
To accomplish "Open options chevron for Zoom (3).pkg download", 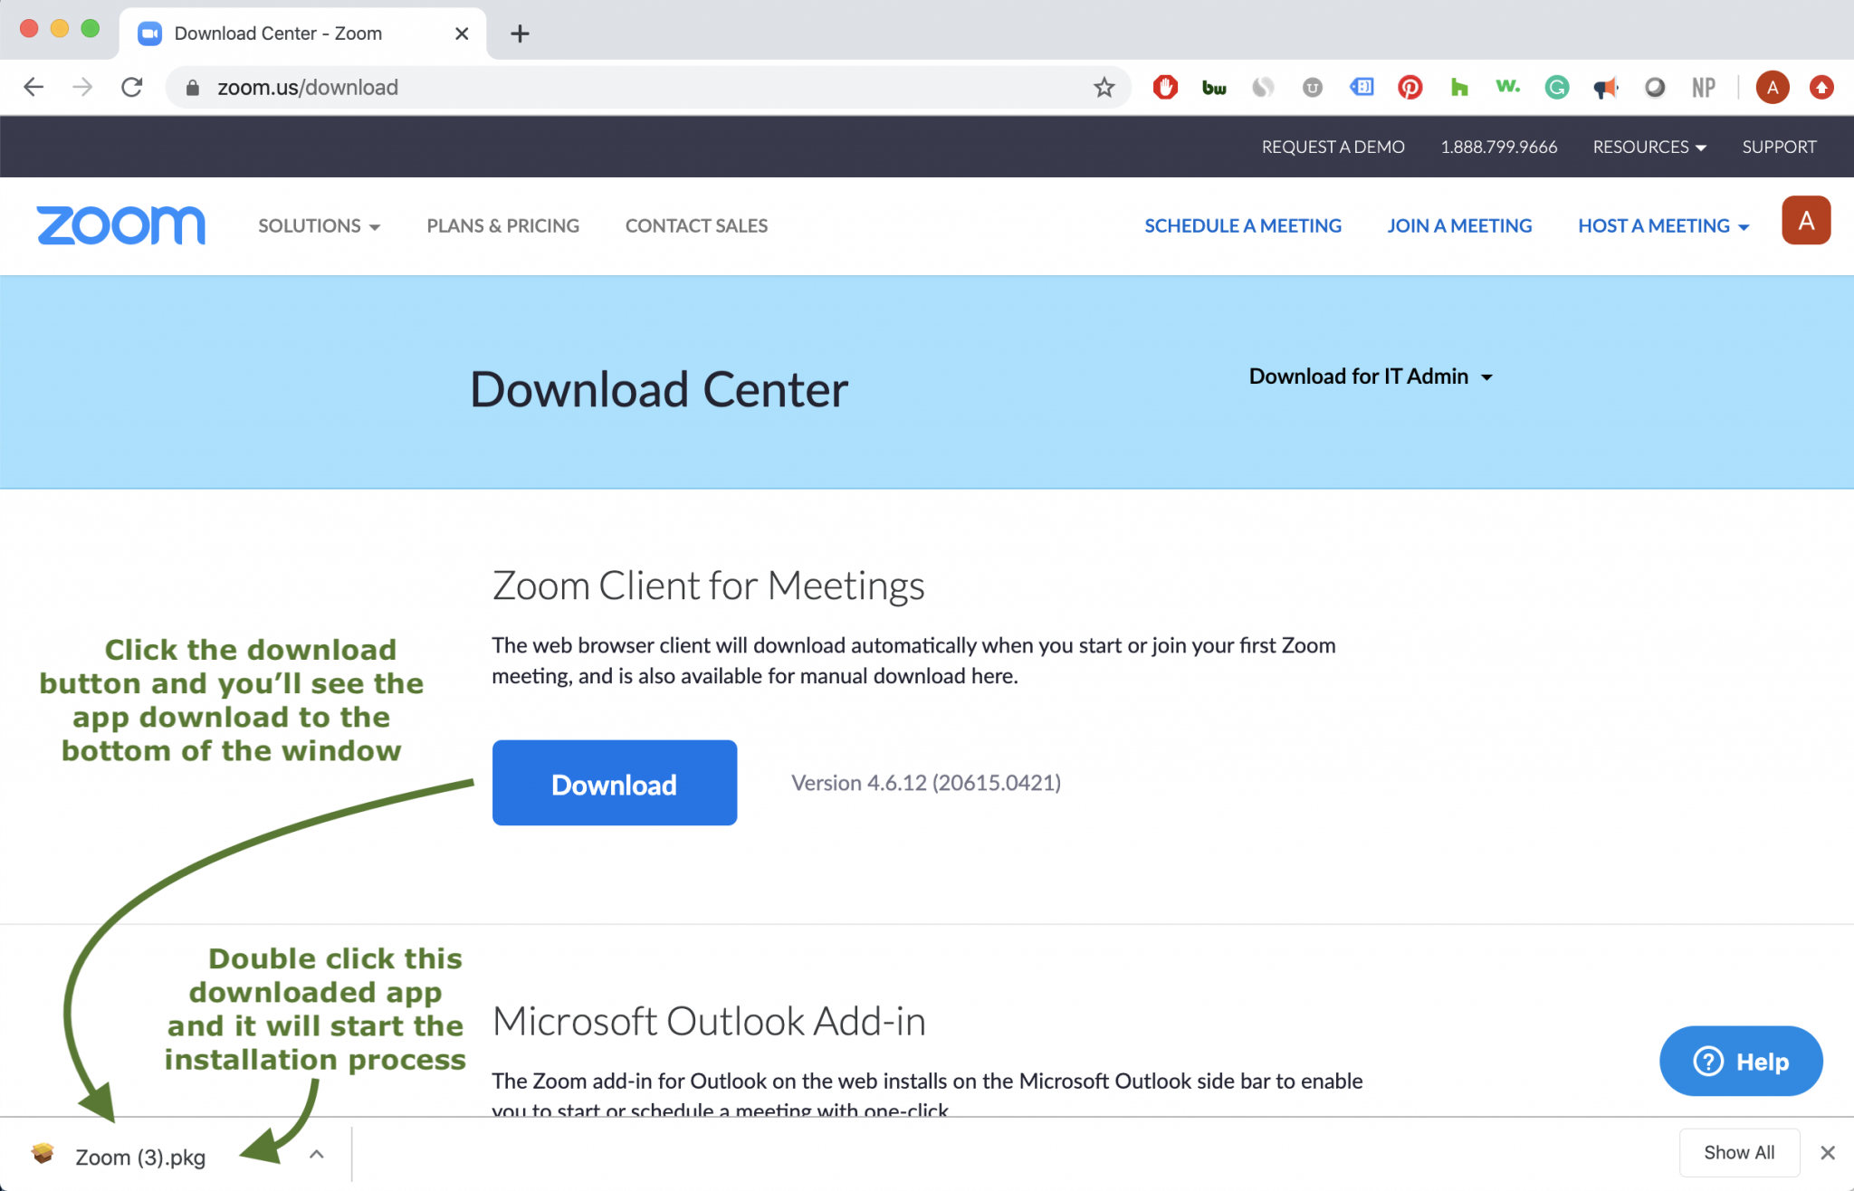I will pos(316,1154).
